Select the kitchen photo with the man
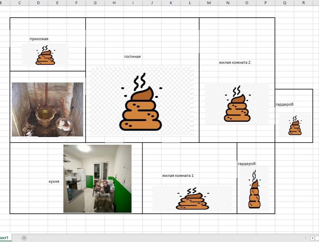Image resolution: width=319 pixels, height=242 pixels. click(x=97, y=179)
